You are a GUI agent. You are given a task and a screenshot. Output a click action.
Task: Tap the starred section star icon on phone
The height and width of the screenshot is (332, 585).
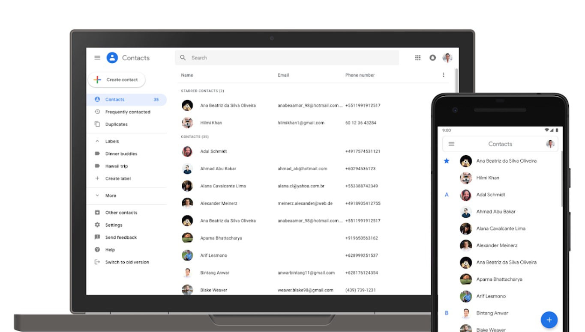447,161
